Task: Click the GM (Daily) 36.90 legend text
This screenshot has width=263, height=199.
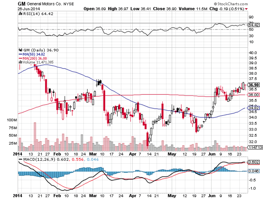Action: 41,50
